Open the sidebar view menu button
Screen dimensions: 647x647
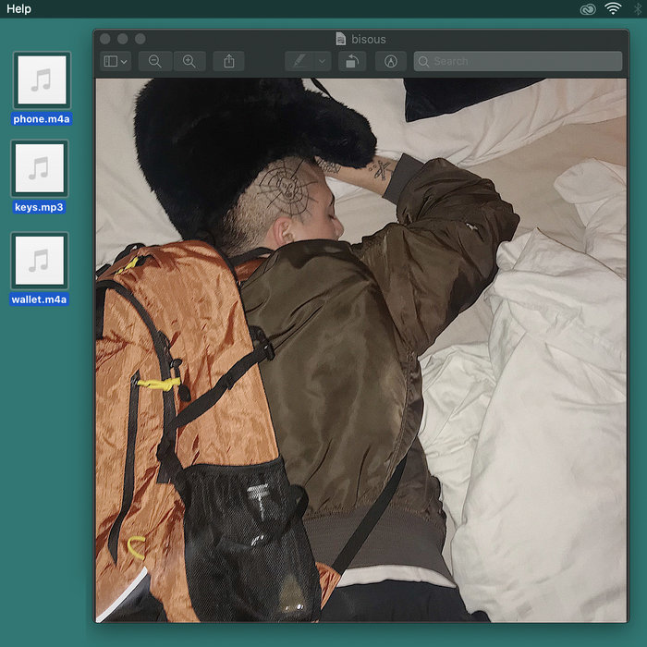point(116,61)
